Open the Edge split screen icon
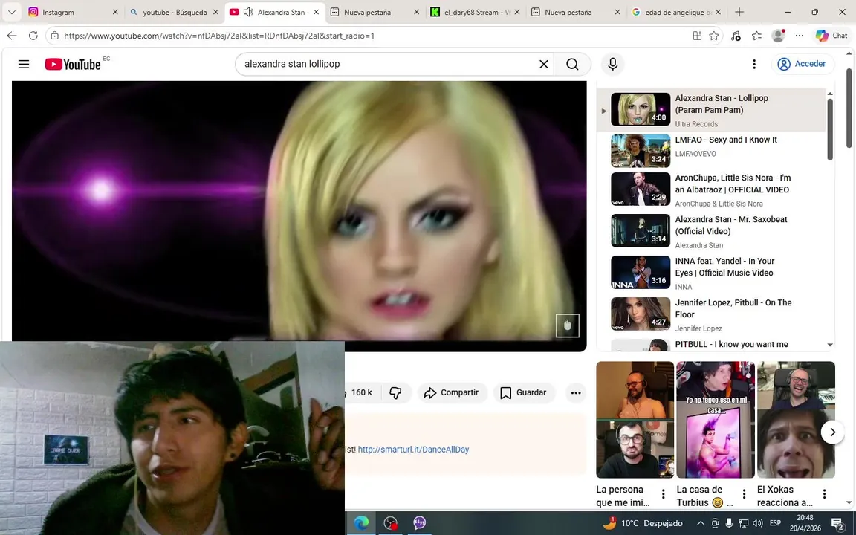The height and width of the screenshot is (535, 856). point(697,36)
